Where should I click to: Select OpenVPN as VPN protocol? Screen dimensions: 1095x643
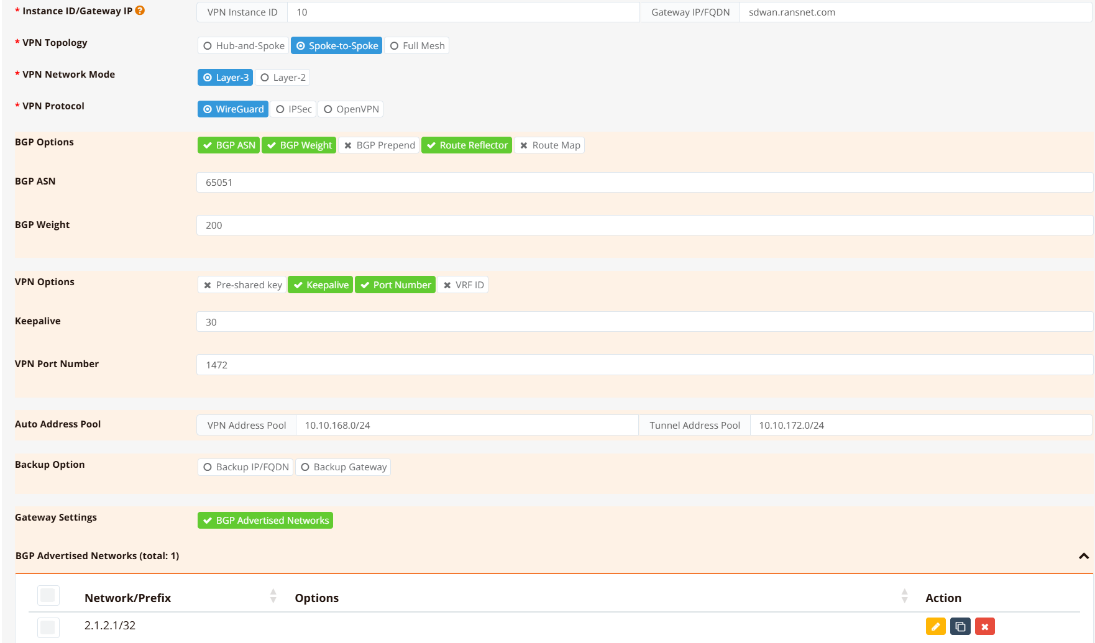(350, 109)
